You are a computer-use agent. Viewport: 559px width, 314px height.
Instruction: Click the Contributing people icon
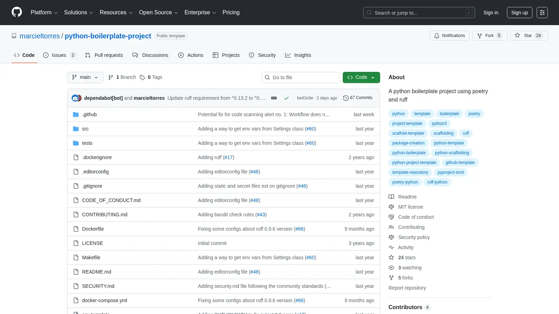(391, 227)
